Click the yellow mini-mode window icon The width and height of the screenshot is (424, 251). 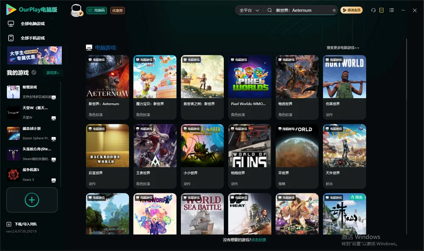381,10
